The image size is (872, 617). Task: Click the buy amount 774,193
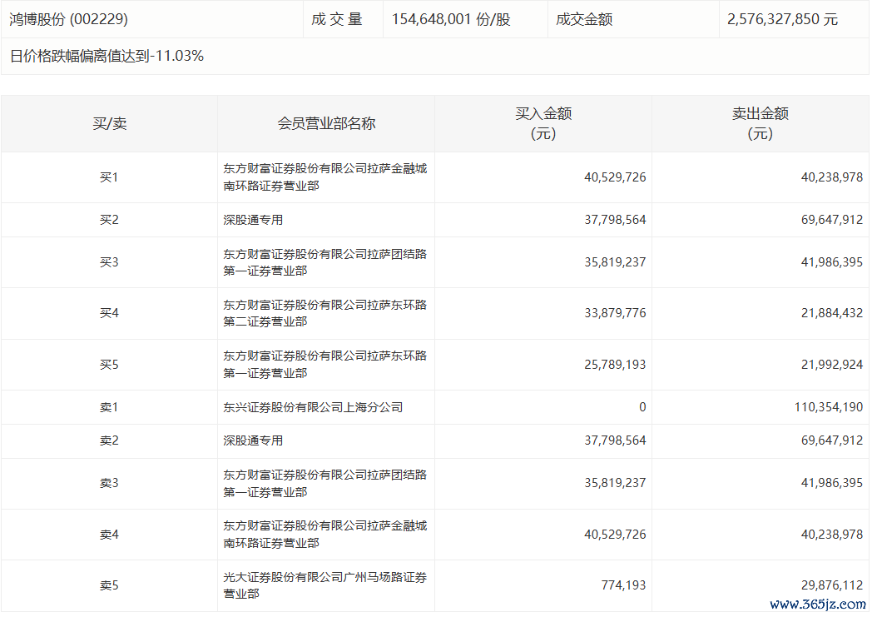[623, 585]
